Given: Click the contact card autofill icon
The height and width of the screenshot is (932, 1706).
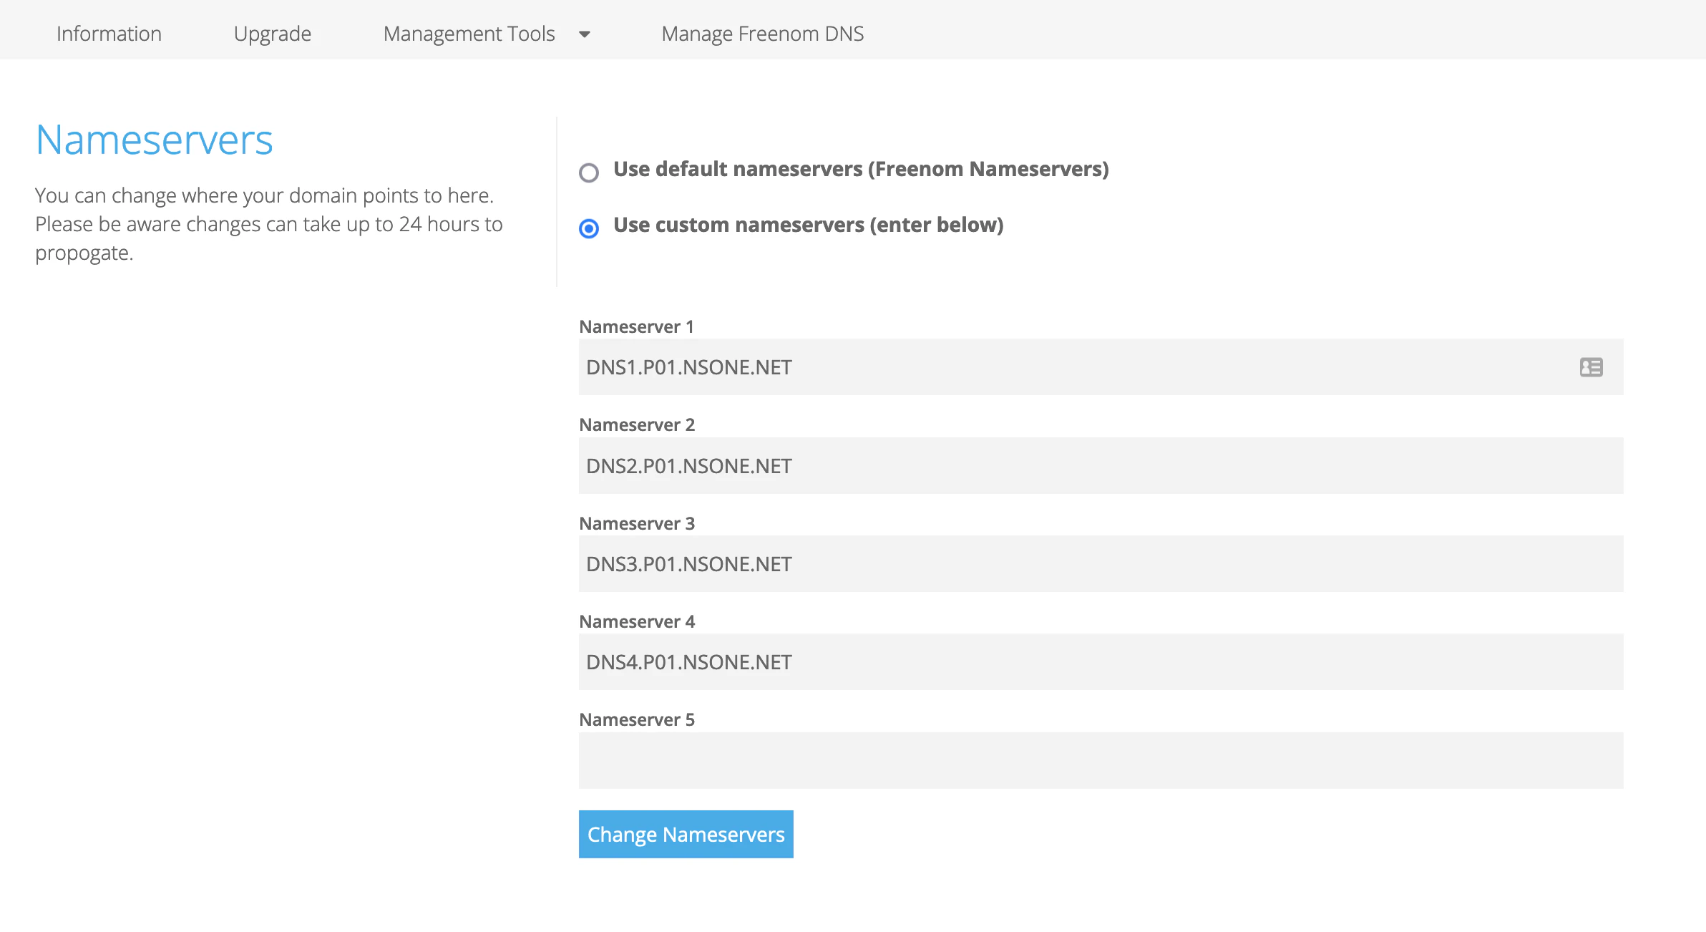Looking at the screenshot, I should point(1591,367).
